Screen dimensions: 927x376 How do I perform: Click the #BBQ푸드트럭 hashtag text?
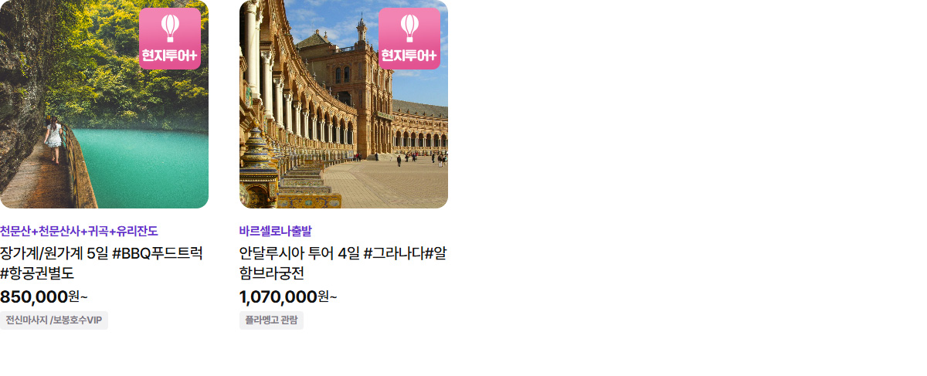[x=158, y=252]
